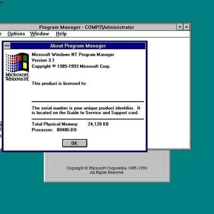The height and width of the screenshot is (214, 214).
Task: Click 'Microsoft Windows NT Program Manager' heading text
Action: coord(73,55)
